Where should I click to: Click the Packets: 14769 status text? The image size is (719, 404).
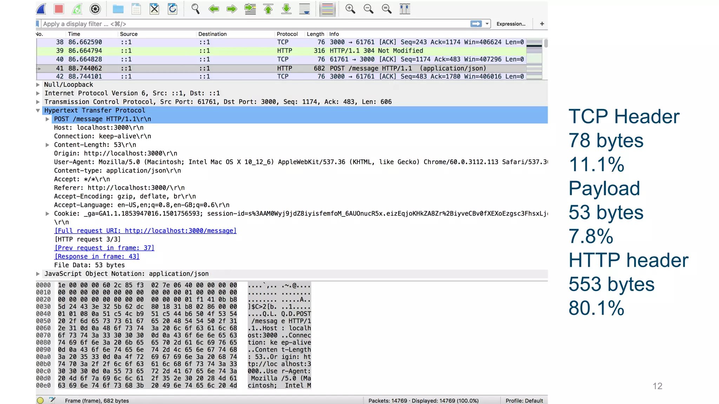(423, 400)
